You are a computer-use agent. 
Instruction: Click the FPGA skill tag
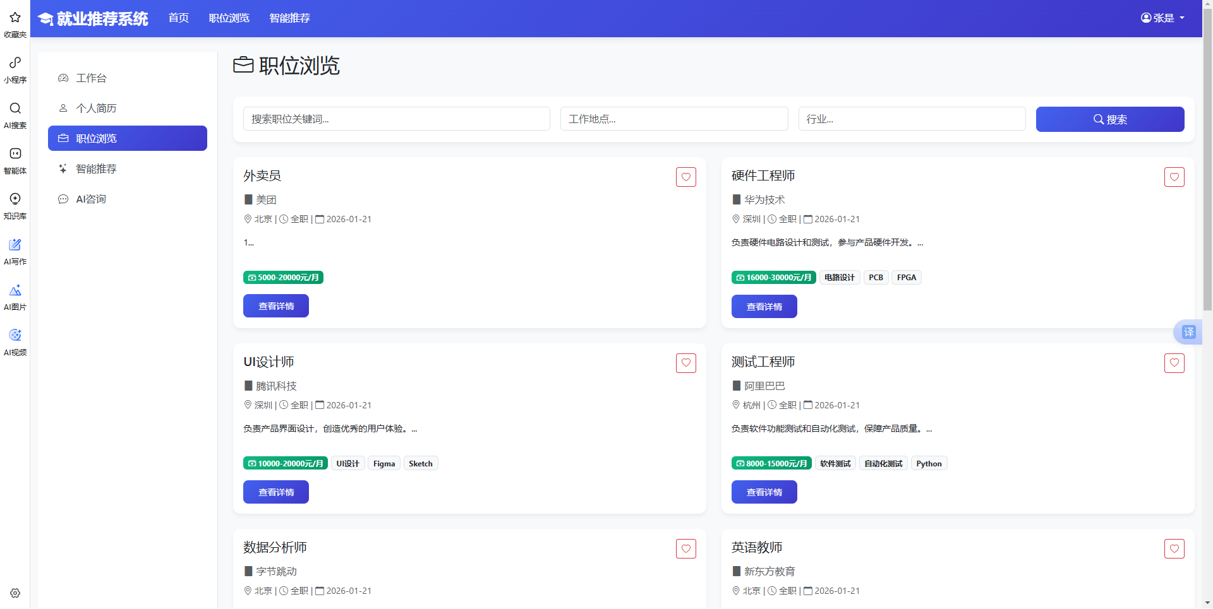[x=907, y=278]
